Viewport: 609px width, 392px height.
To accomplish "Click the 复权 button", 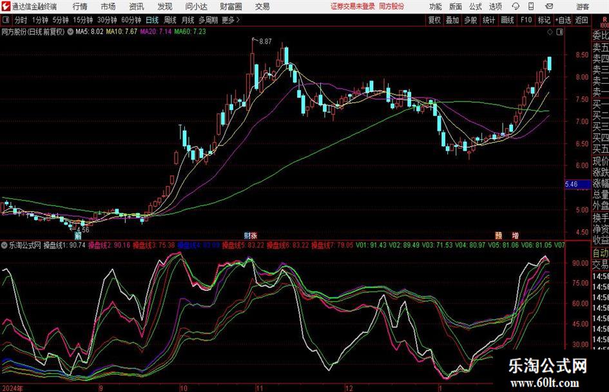I will coord(434,20).
